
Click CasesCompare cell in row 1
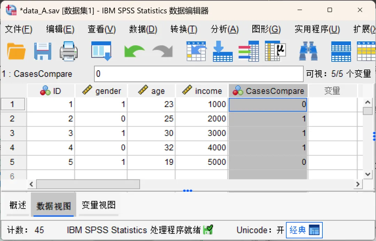click(x=268, y=104)
